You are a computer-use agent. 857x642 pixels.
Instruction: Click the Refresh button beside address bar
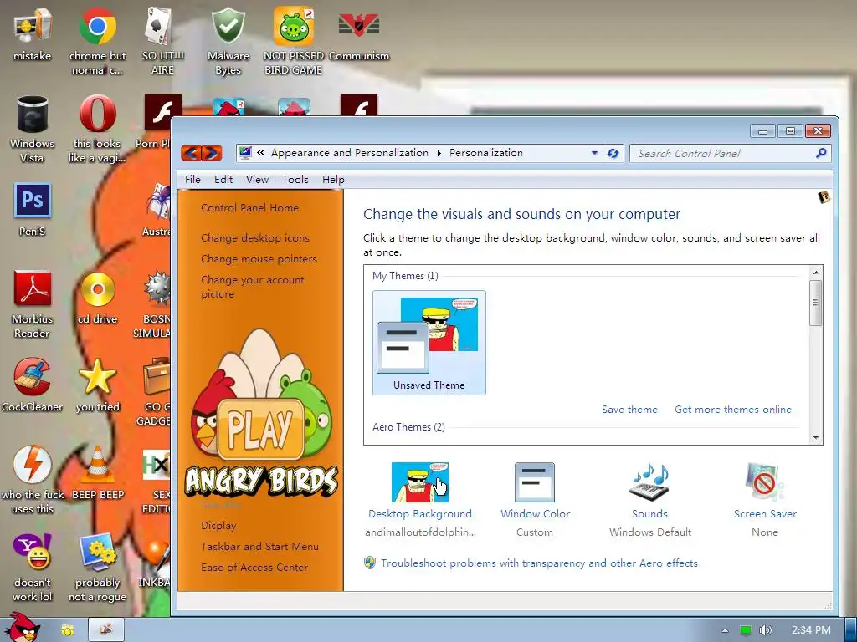[x=613, y=154]
